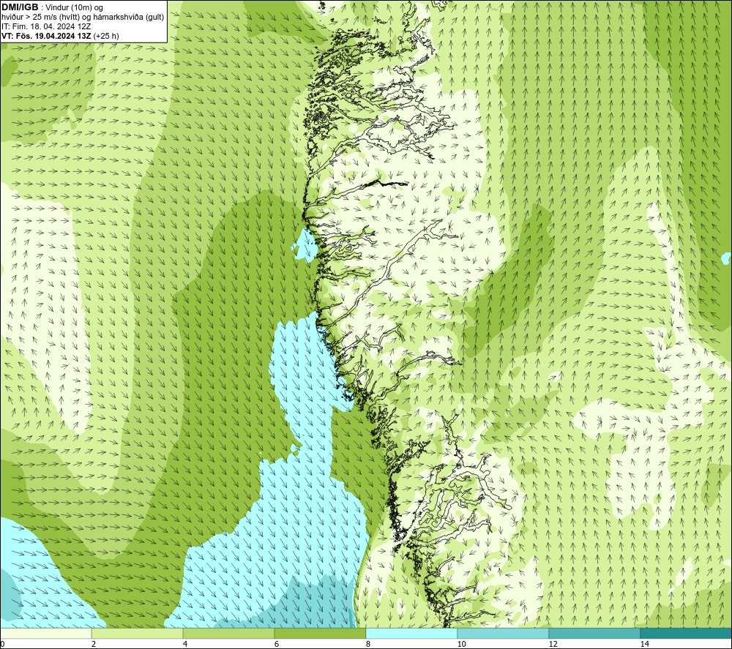Click the '4' label on the wind scale
The width and height of the screenshot is (732, 649).
(x=185, y=645)
